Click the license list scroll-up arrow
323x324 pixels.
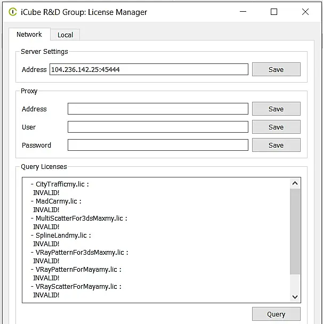click(x=295, y=183)
